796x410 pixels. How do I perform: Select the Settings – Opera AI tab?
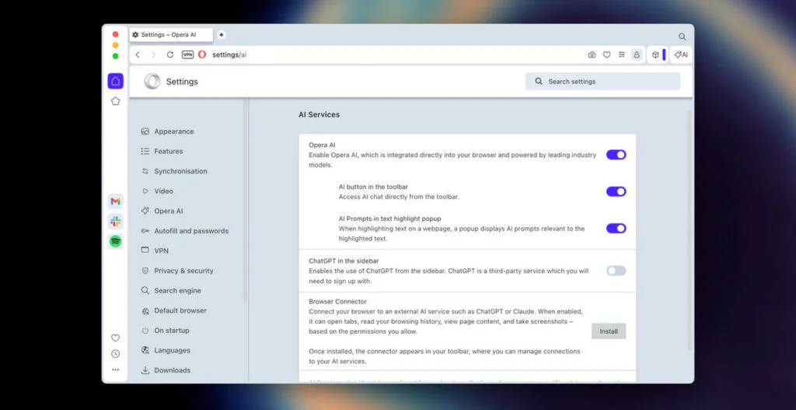(x=171, y=34)
